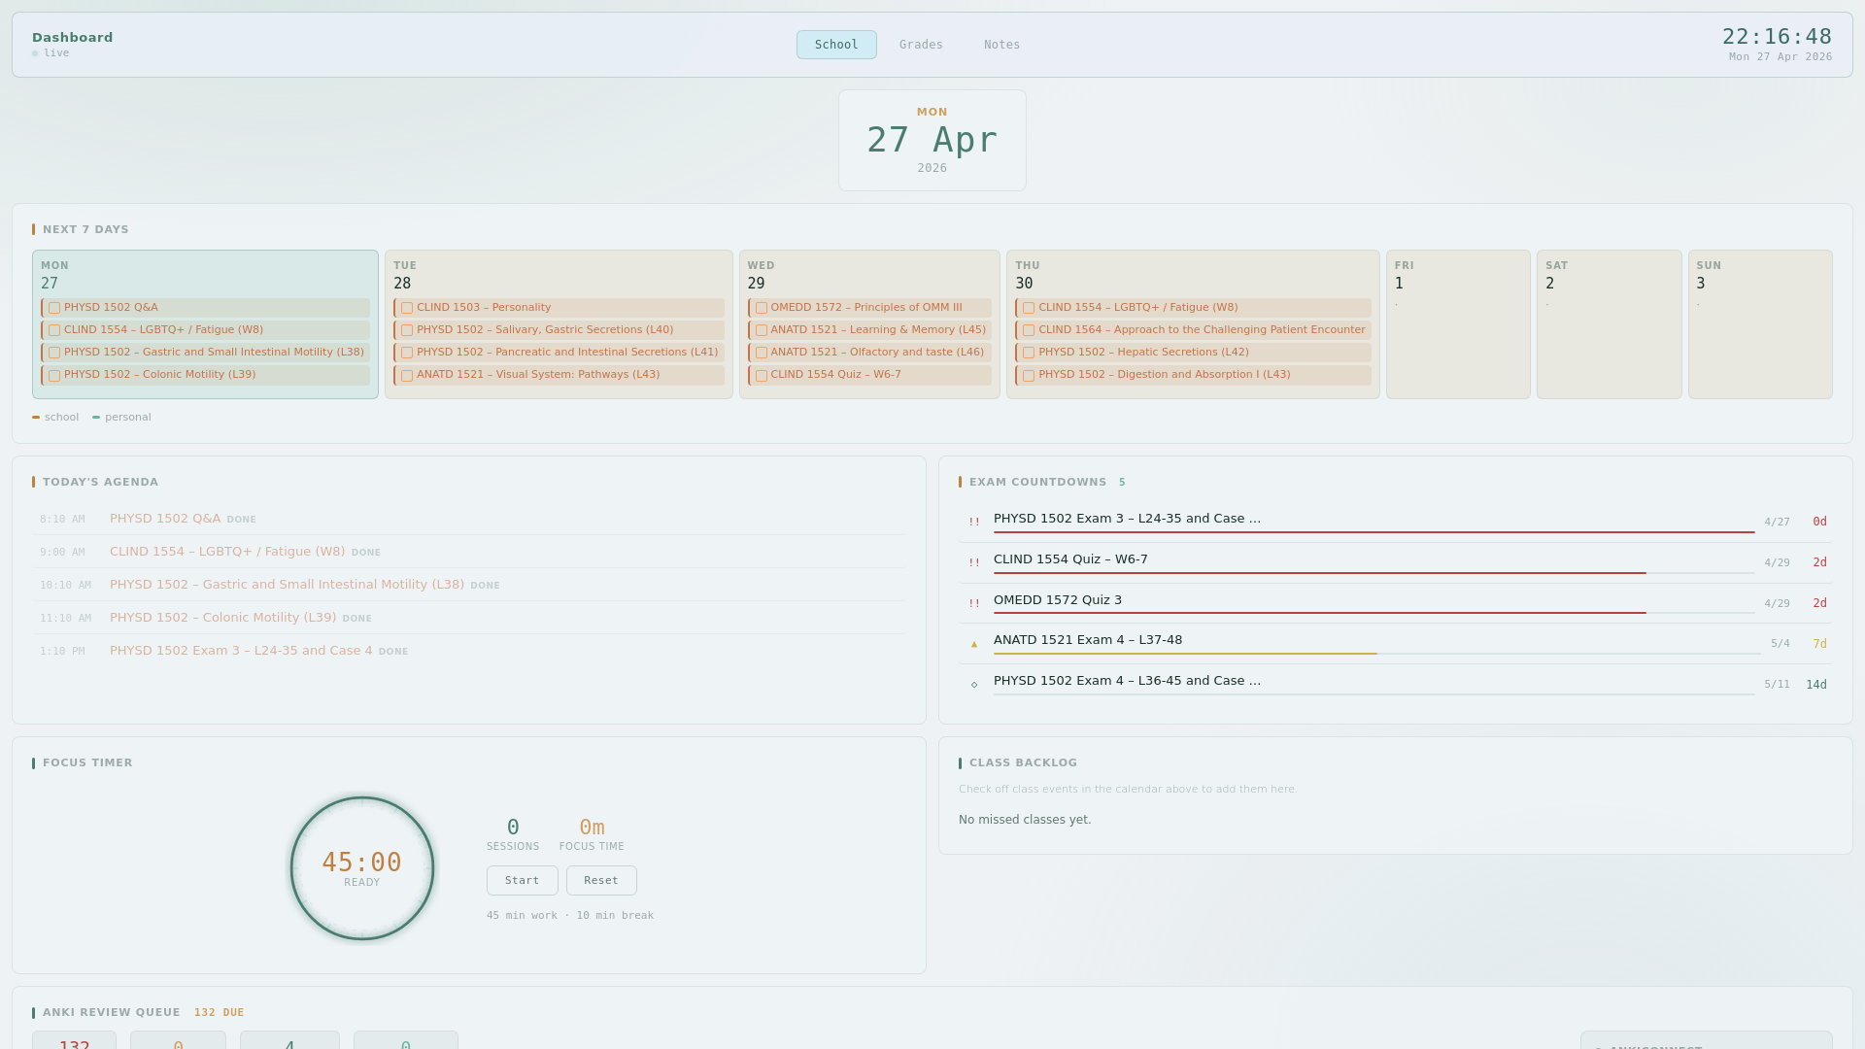Open the Grades tab
This screenshot has height=1049, width=1865.
(921, 45)
